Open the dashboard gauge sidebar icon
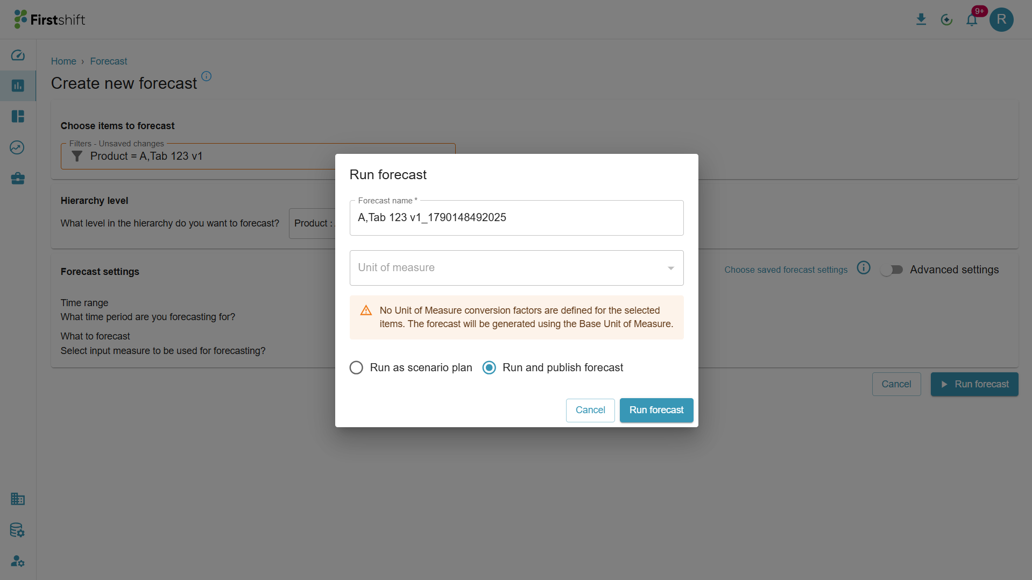The height and width of the screenshot is (580, 1032). (18, 55)
